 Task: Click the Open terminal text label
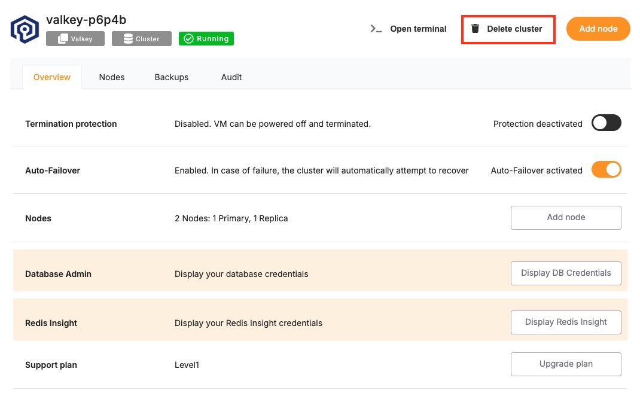[418, 29]
